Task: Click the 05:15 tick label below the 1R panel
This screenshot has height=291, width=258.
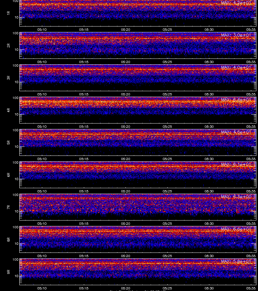Action: (84, 29)
